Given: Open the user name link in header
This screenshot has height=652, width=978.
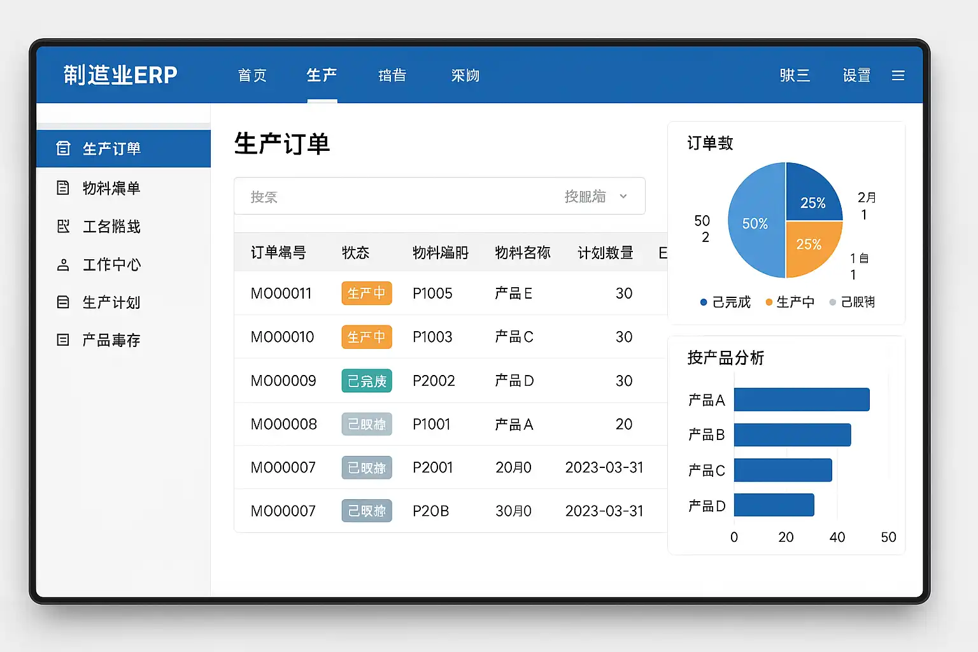Looking at the screenshot, I should coord(795,75).
